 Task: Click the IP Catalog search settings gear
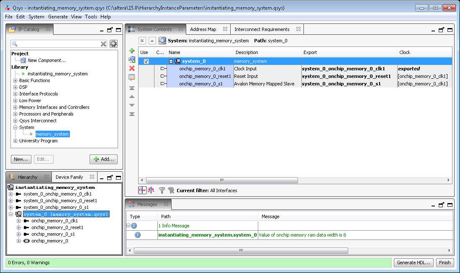pos(113,44)
